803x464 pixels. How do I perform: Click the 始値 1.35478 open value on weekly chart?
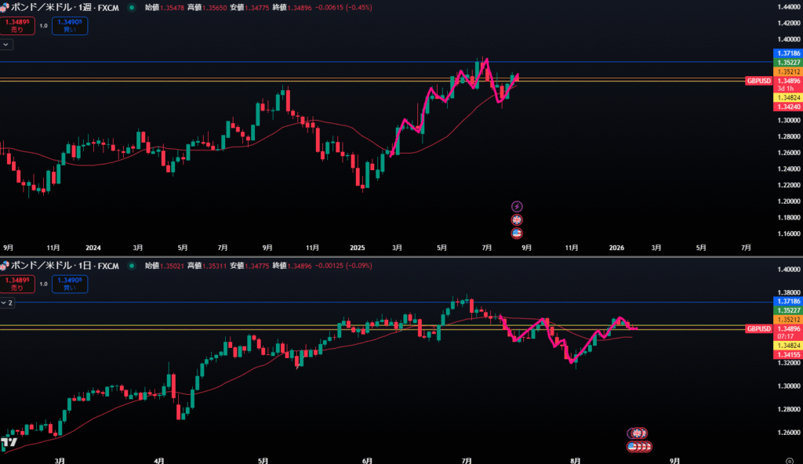pos(165,8)
